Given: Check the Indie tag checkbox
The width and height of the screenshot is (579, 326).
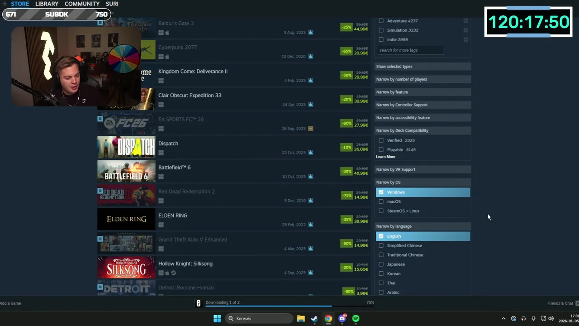Looking at the screenshot, I should coord(381,39).
